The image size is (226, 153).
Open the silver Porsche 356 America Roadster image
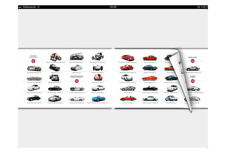[x=77, y=89]
